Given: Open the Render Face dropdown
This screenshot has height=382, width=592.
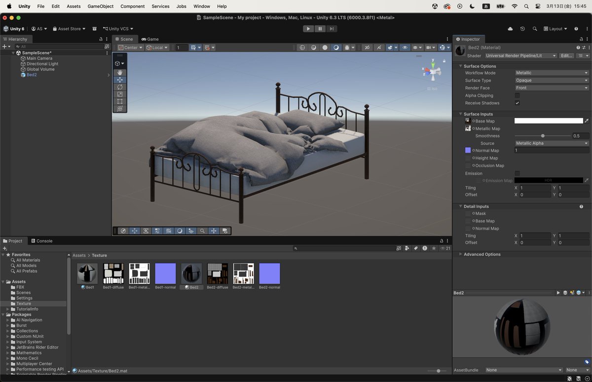Looking at the screenshot, I should point(552,88).
